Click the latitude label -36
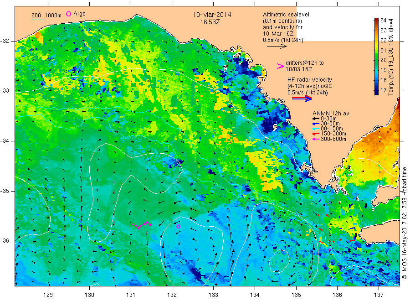Screen dimensions: 410x301 coord(5,241)
